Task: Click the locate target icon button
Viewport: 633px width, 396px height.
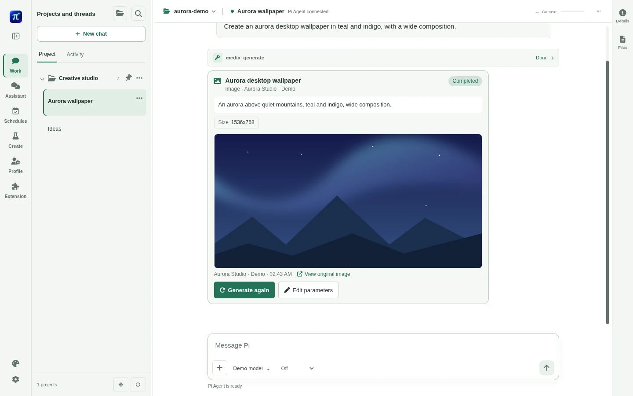Action: click(x=121, y=385)
